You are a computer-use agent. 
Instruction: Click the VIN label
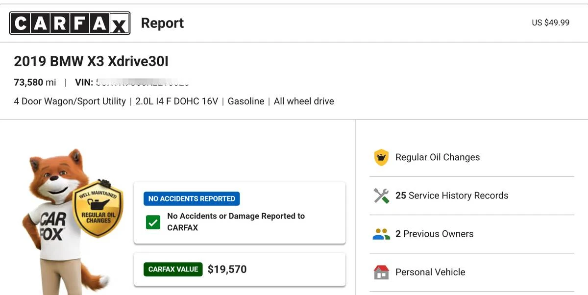[84, 82]
